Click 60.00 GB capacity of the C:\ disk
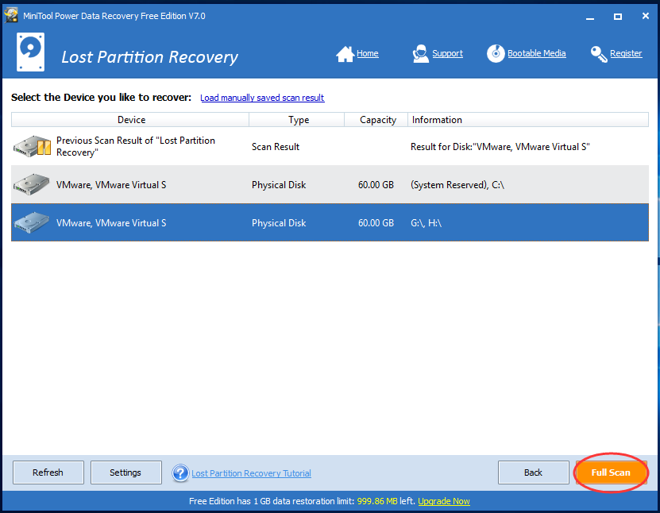 pyautogui.click(x=376, y=185)
